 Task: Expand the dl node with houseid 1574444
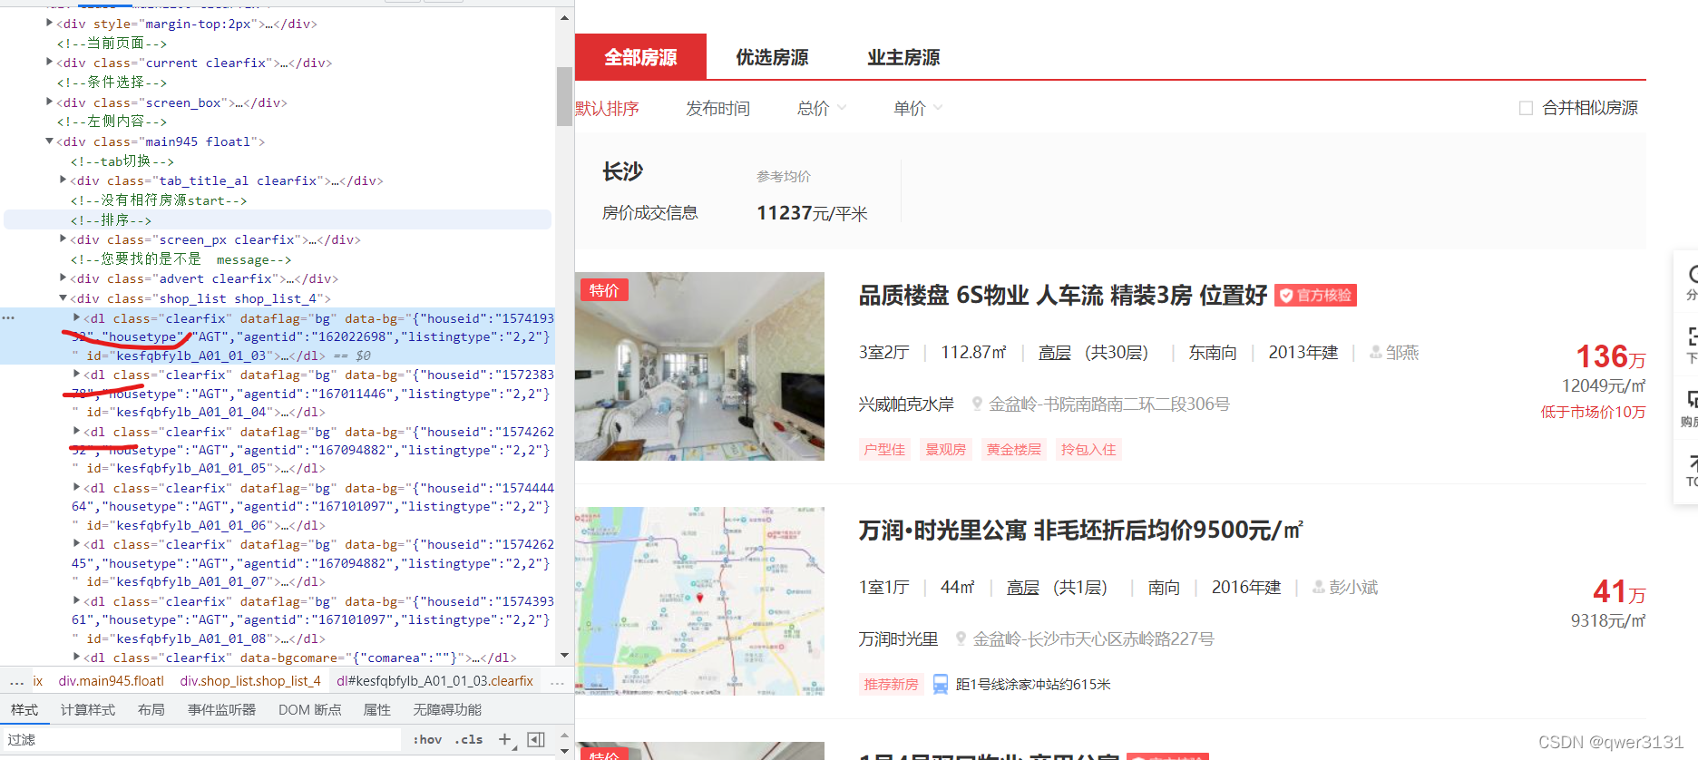coord(76,488)
